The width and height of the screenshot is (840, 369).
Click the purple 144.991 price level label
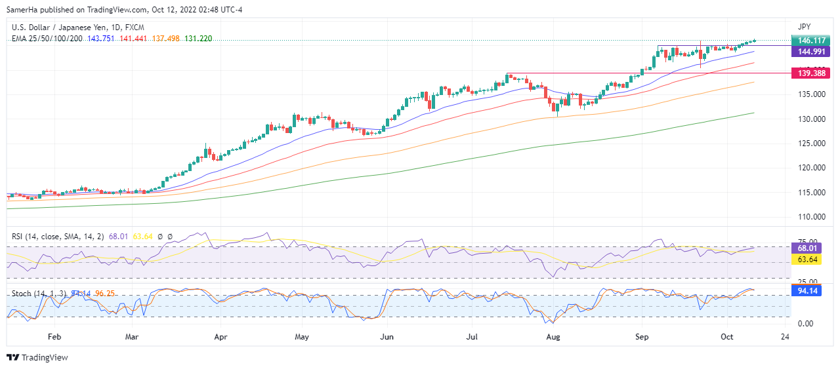click(x=807, y=50)
